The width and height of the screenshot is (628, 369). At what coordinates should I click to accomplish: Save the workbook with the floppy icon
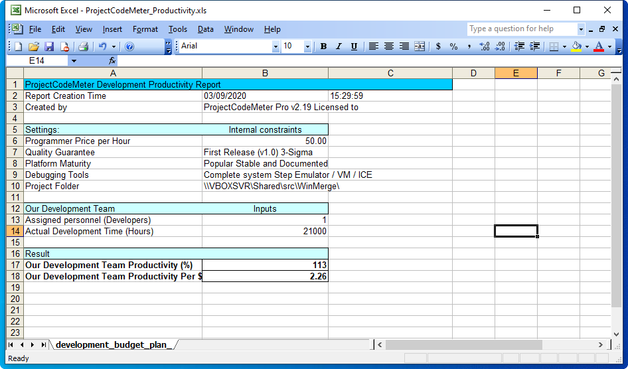tap(49, 46)
